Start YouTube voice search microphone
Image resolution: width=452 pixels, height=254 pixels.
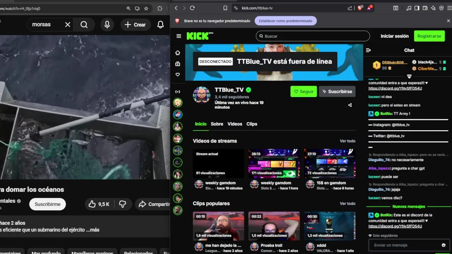coord(107,25)
